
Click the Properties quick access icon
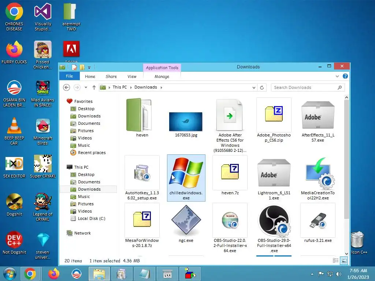[x=74, y=67]
